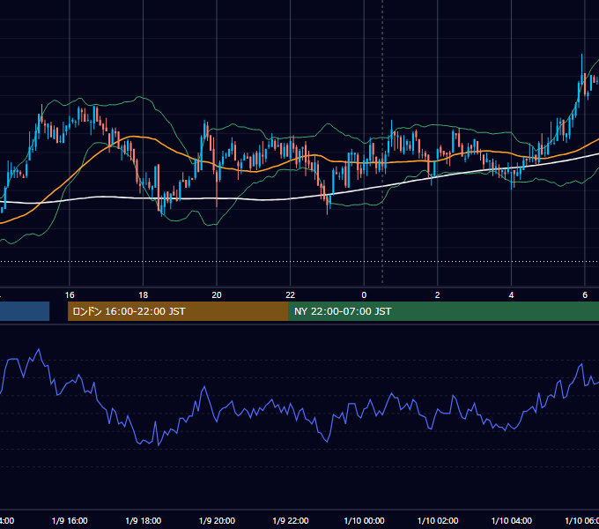Click the '18' hour tick label
The width and height of the screenshot is (599, 529).
pyautogui.click(x=143, y=294)
